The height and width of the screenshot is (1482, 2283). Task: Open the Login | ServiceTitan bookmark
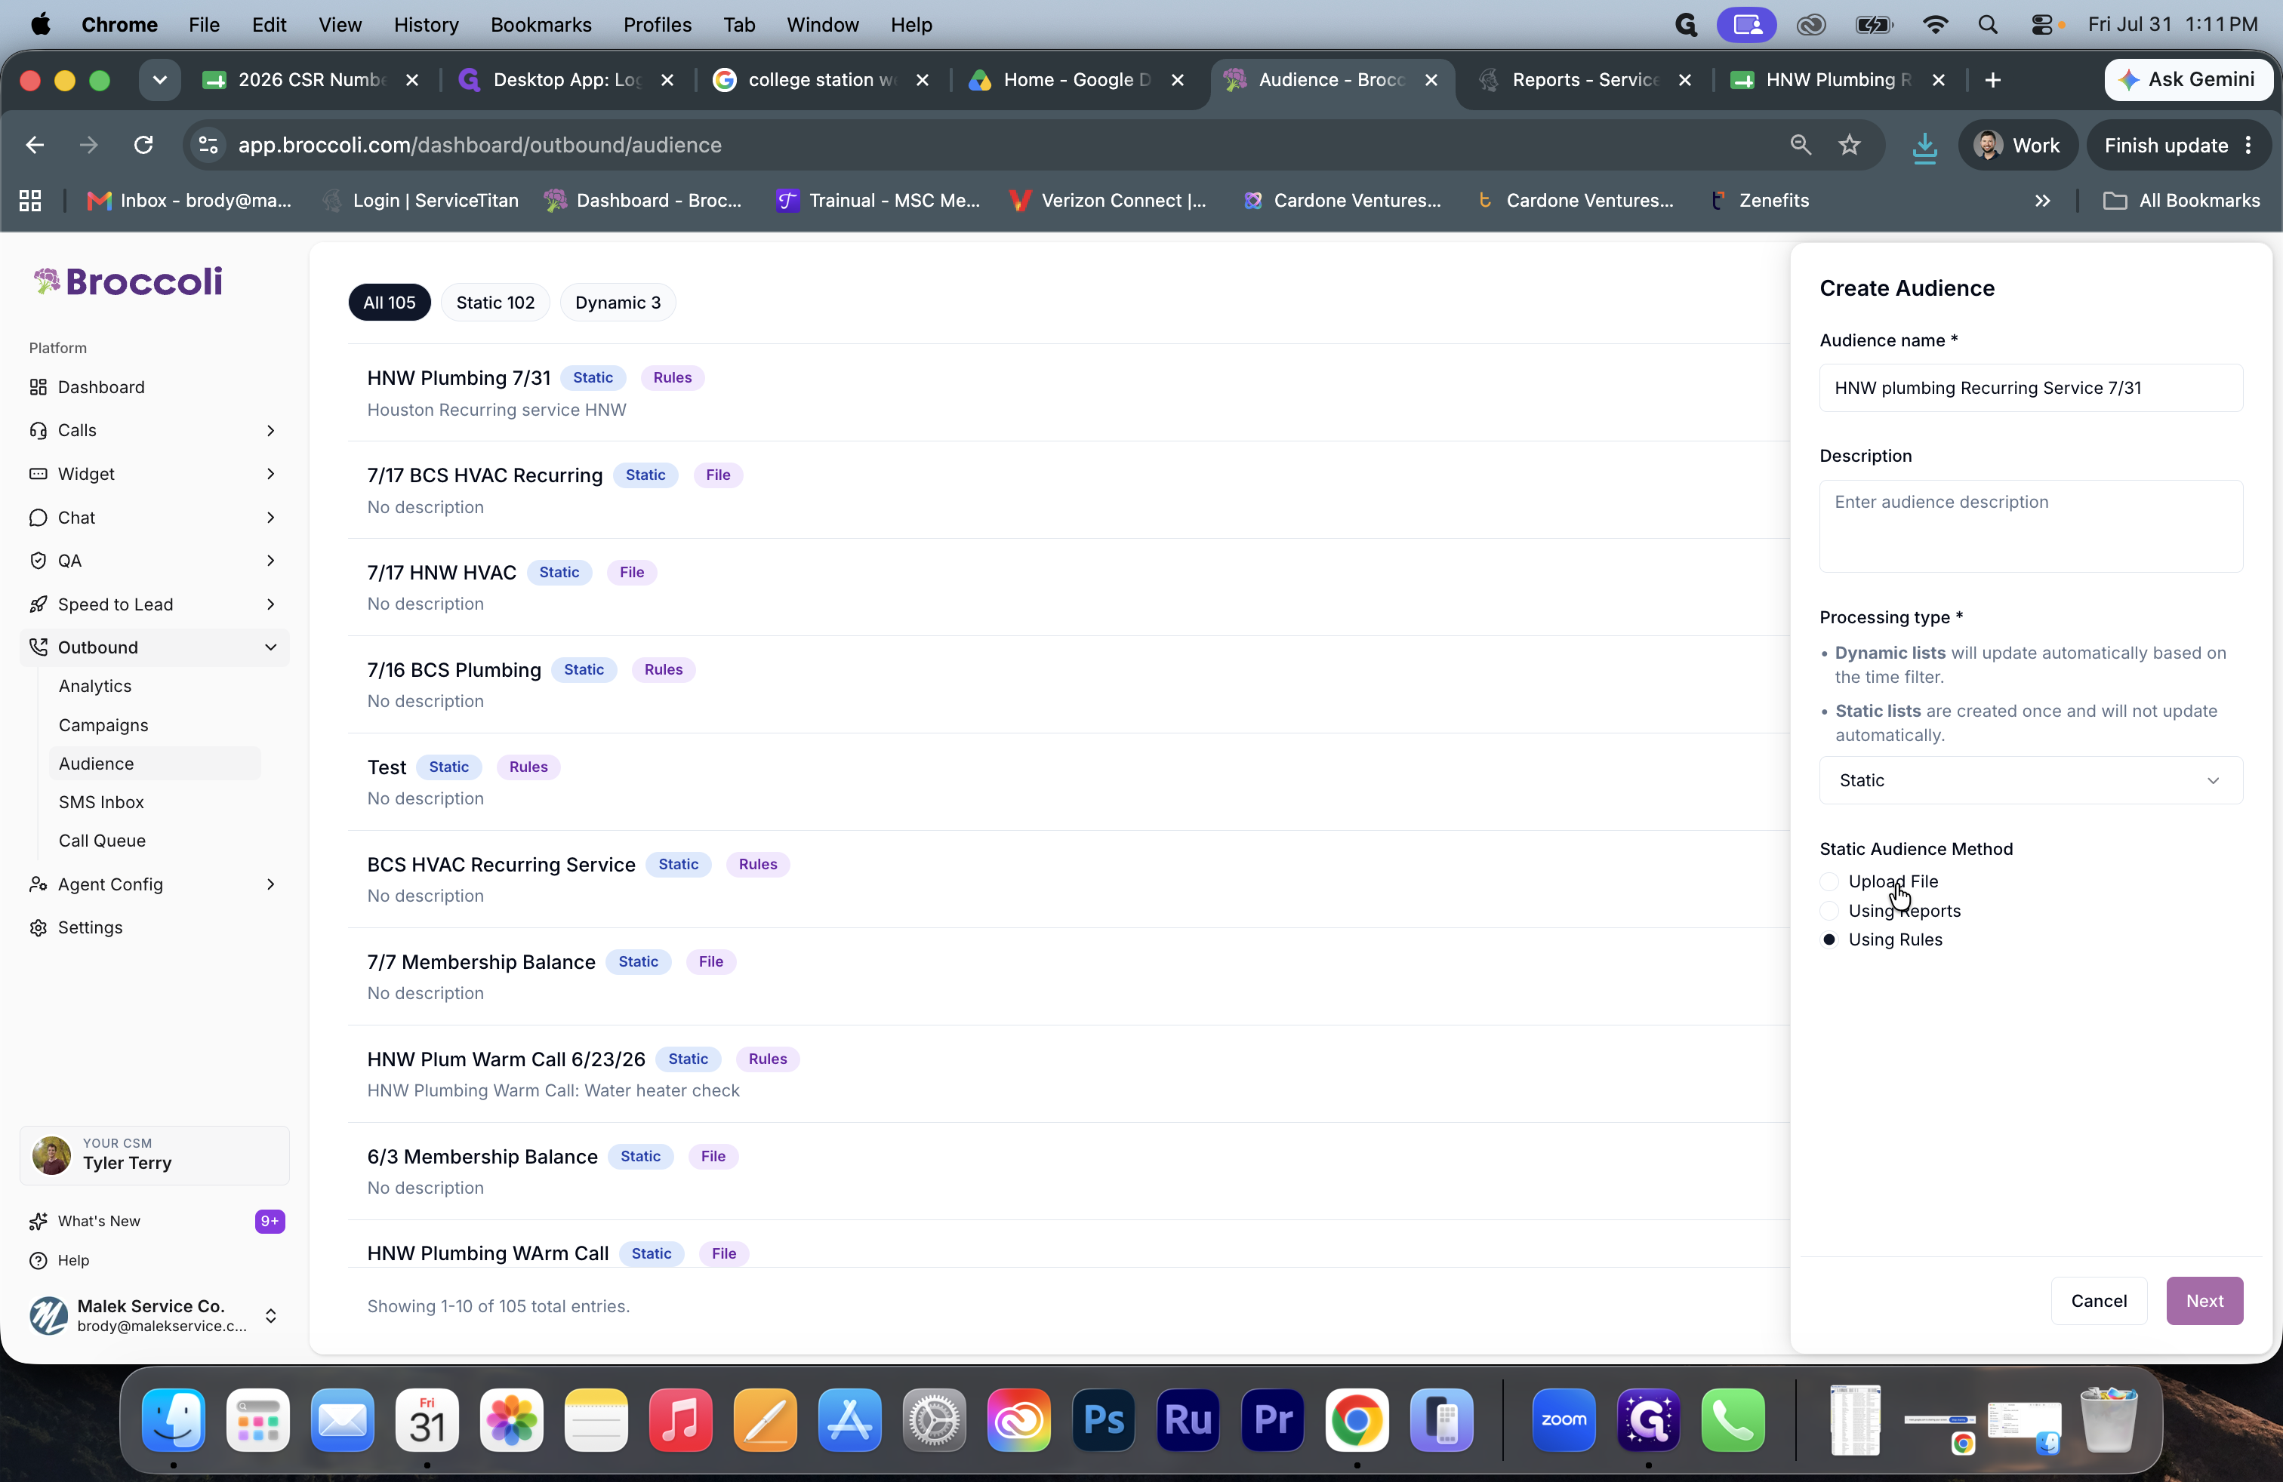421,201
